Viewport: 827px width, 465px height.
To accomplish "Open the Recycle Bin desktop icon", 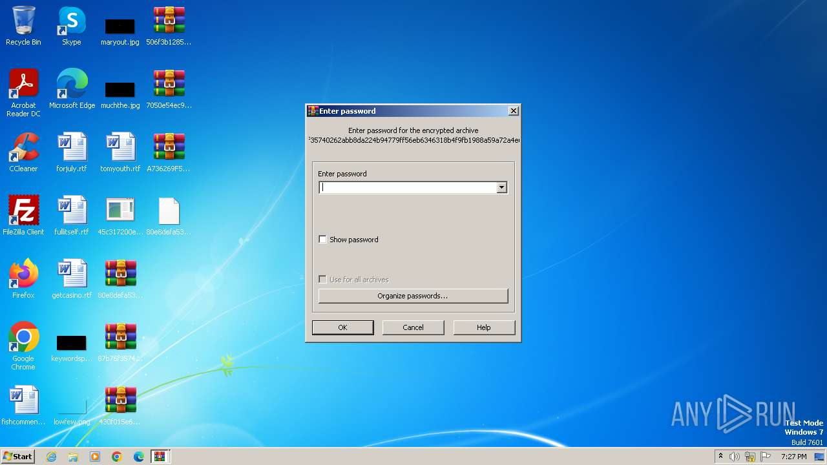I will (23, 26).
